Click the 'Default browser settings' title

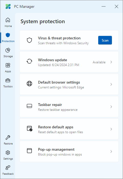59,82
